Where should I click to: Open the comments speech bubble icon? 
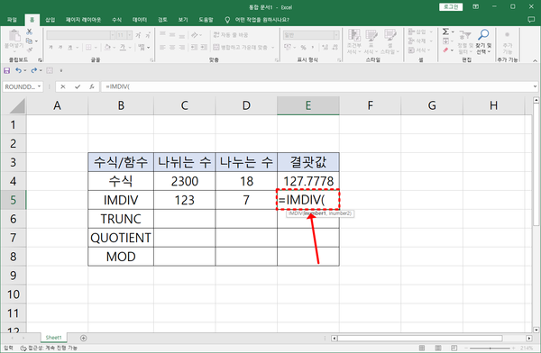click(531, 20)
